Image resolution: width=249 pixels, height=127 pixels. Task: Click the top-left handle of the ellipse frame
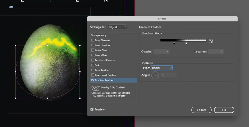(15, 45)
